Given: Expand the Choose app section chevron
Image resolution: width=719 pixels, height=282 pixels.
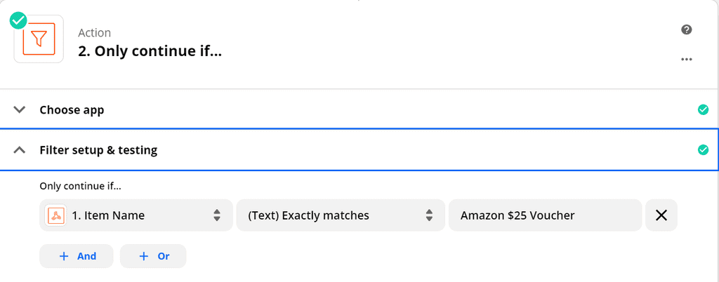Looking at the screenshot, I should pos(20,110).
